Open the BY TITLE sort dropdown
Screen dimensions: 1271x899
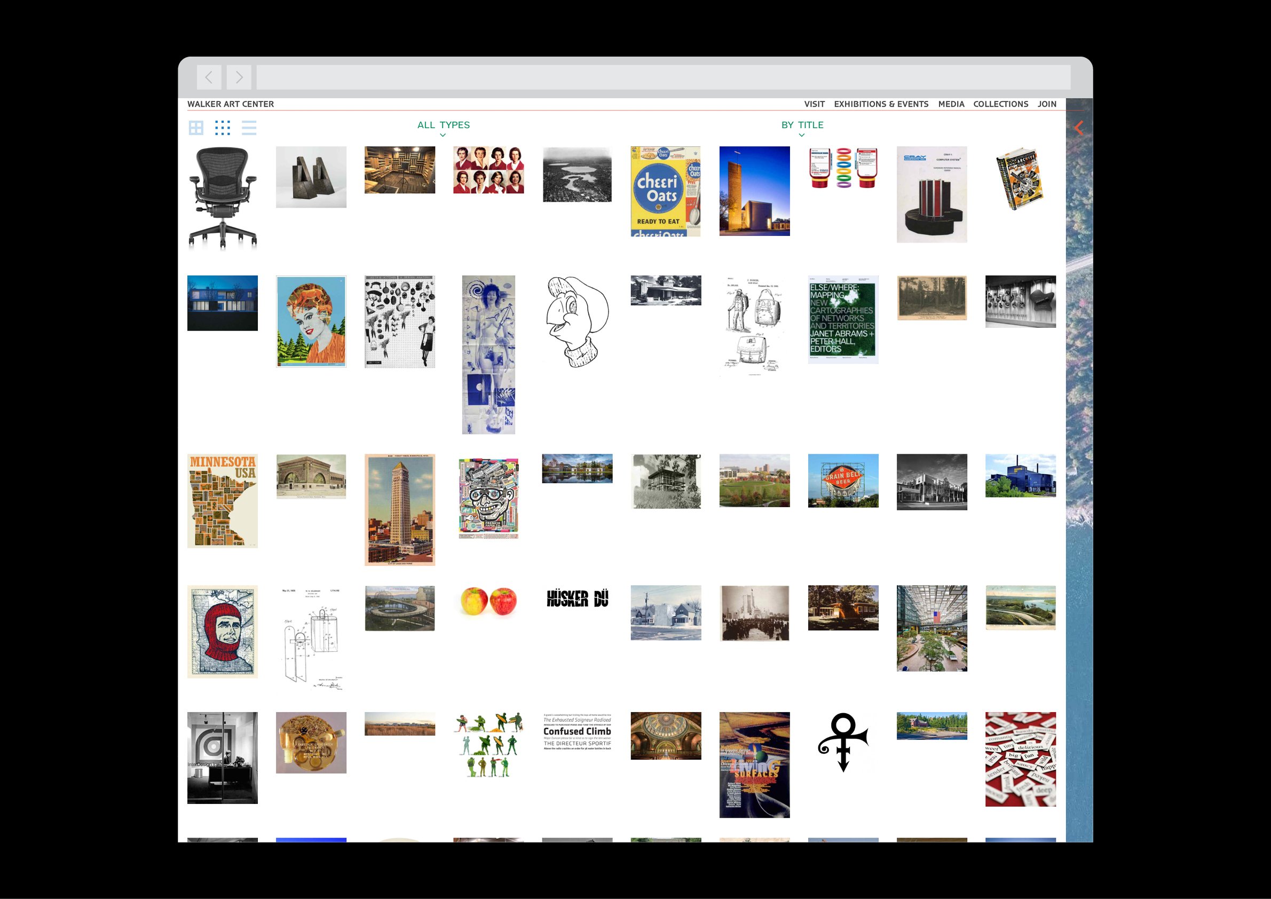802,125
